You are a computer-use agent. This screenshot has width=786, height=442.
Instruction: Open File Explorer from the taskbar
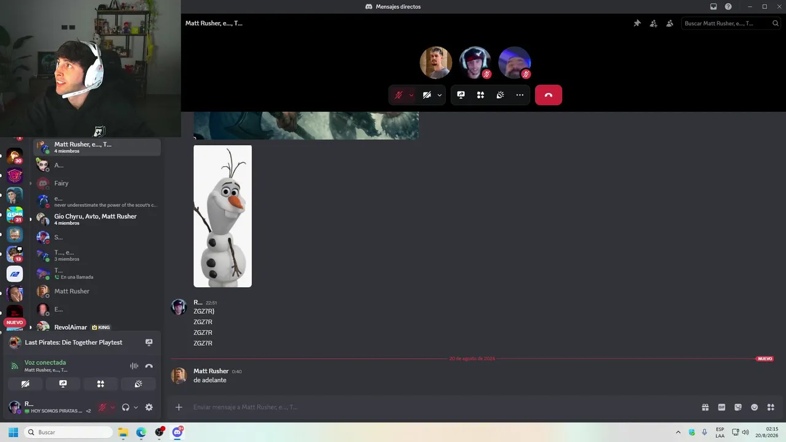(123, 432)
